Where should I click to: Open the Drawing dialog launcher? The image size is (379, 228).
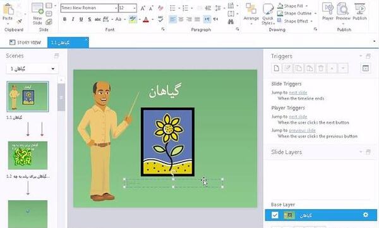(x=315, y=29)
